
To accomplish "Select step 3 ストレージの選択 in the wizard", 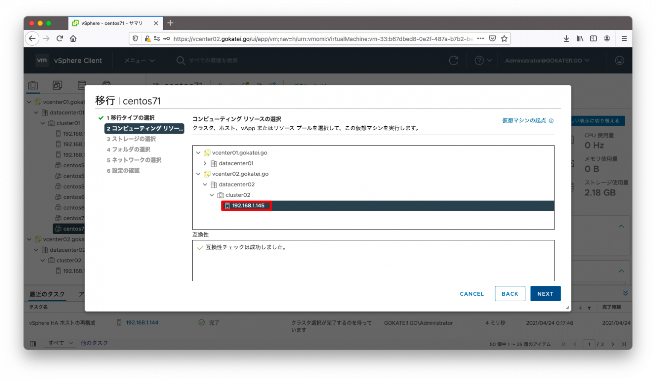I will pos(133,139).
